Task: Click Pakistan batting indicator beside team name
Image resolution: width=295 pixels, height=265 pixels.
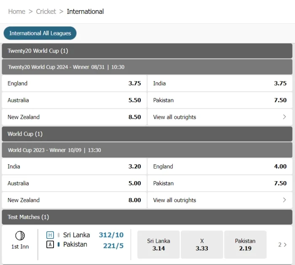Action: [x=59, y=244]
